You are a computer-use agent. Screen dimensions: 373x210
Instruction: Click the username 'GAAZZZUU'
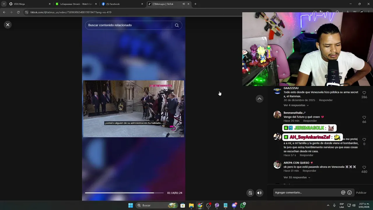(291, 88)
